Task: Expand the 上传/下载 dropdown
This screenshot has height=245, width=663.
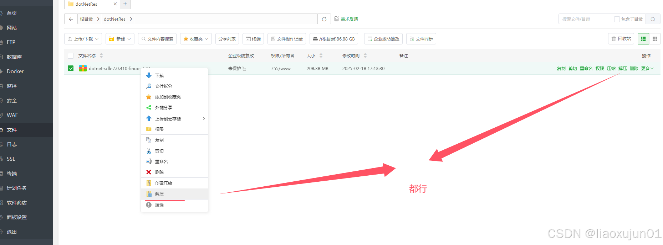Action: pyautogui.click(x=83, y=39)
